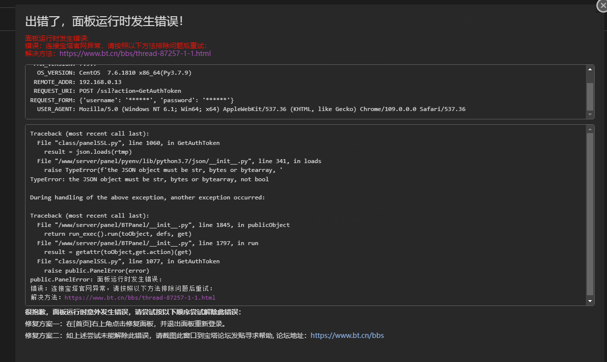This screenshot has width=607, height=362.
Task: Select the "result = getattr(toObject,get.action)(get)" line
Action: coord(118,252)
